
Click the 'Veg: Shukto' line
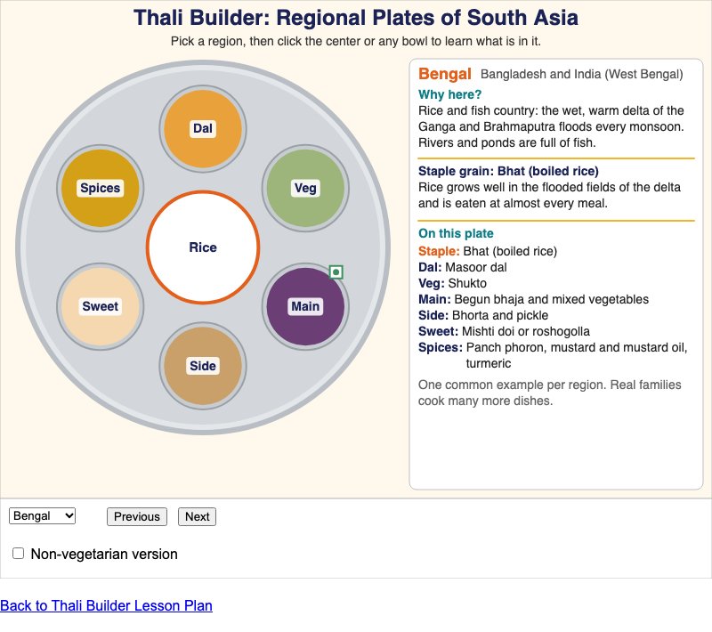tap(452, 283)
